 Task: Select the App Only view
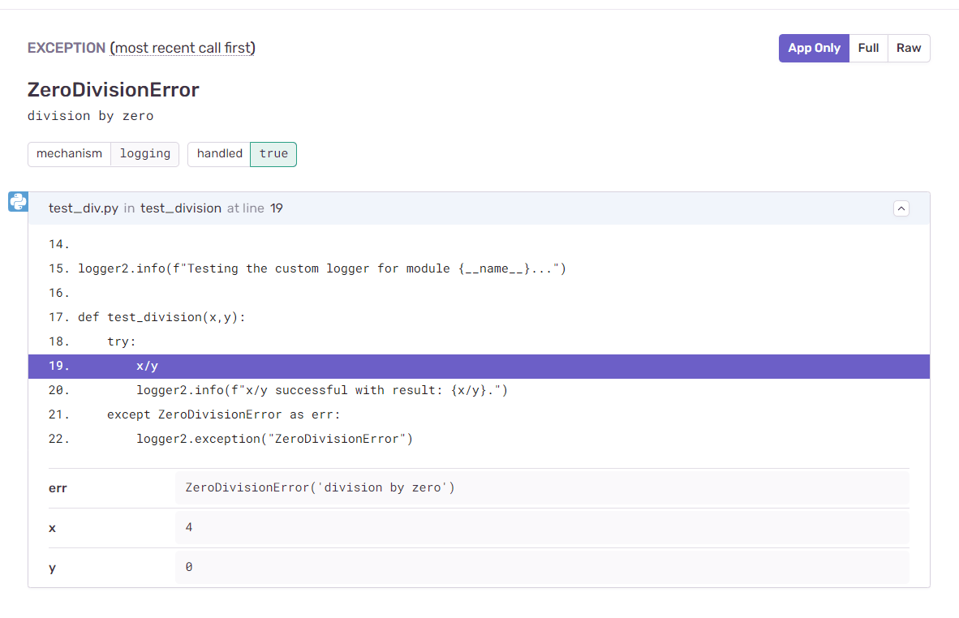coord(813,48)
